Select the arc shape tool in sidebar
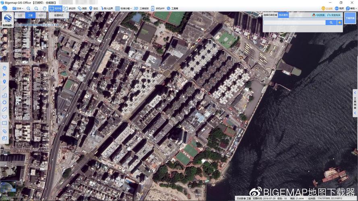This screenshot has width=358, height=201. pos(4,117)
